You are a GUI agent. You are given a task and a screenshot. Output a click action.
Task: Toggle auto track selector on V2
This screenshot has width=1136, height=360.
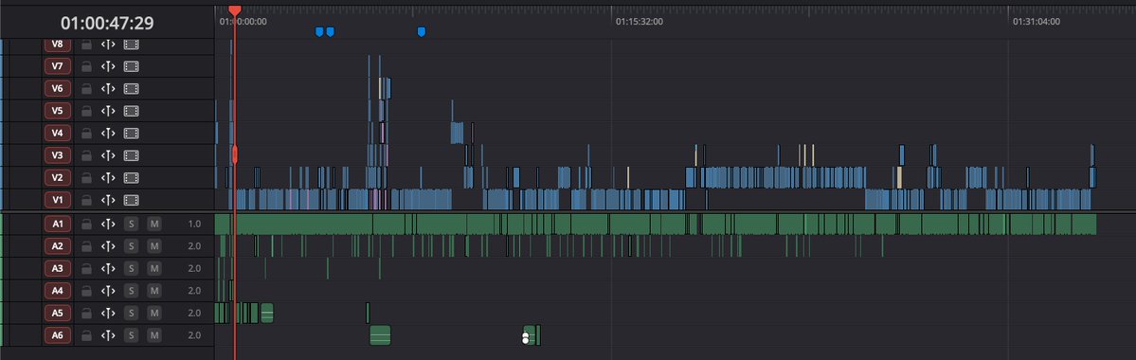(x=108, y=177)
